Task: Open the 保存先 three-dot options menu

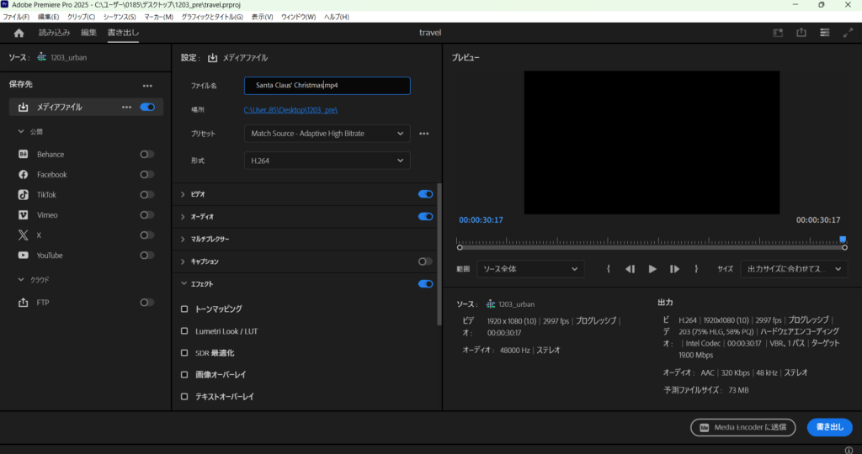Action: [x=147, y=86]
